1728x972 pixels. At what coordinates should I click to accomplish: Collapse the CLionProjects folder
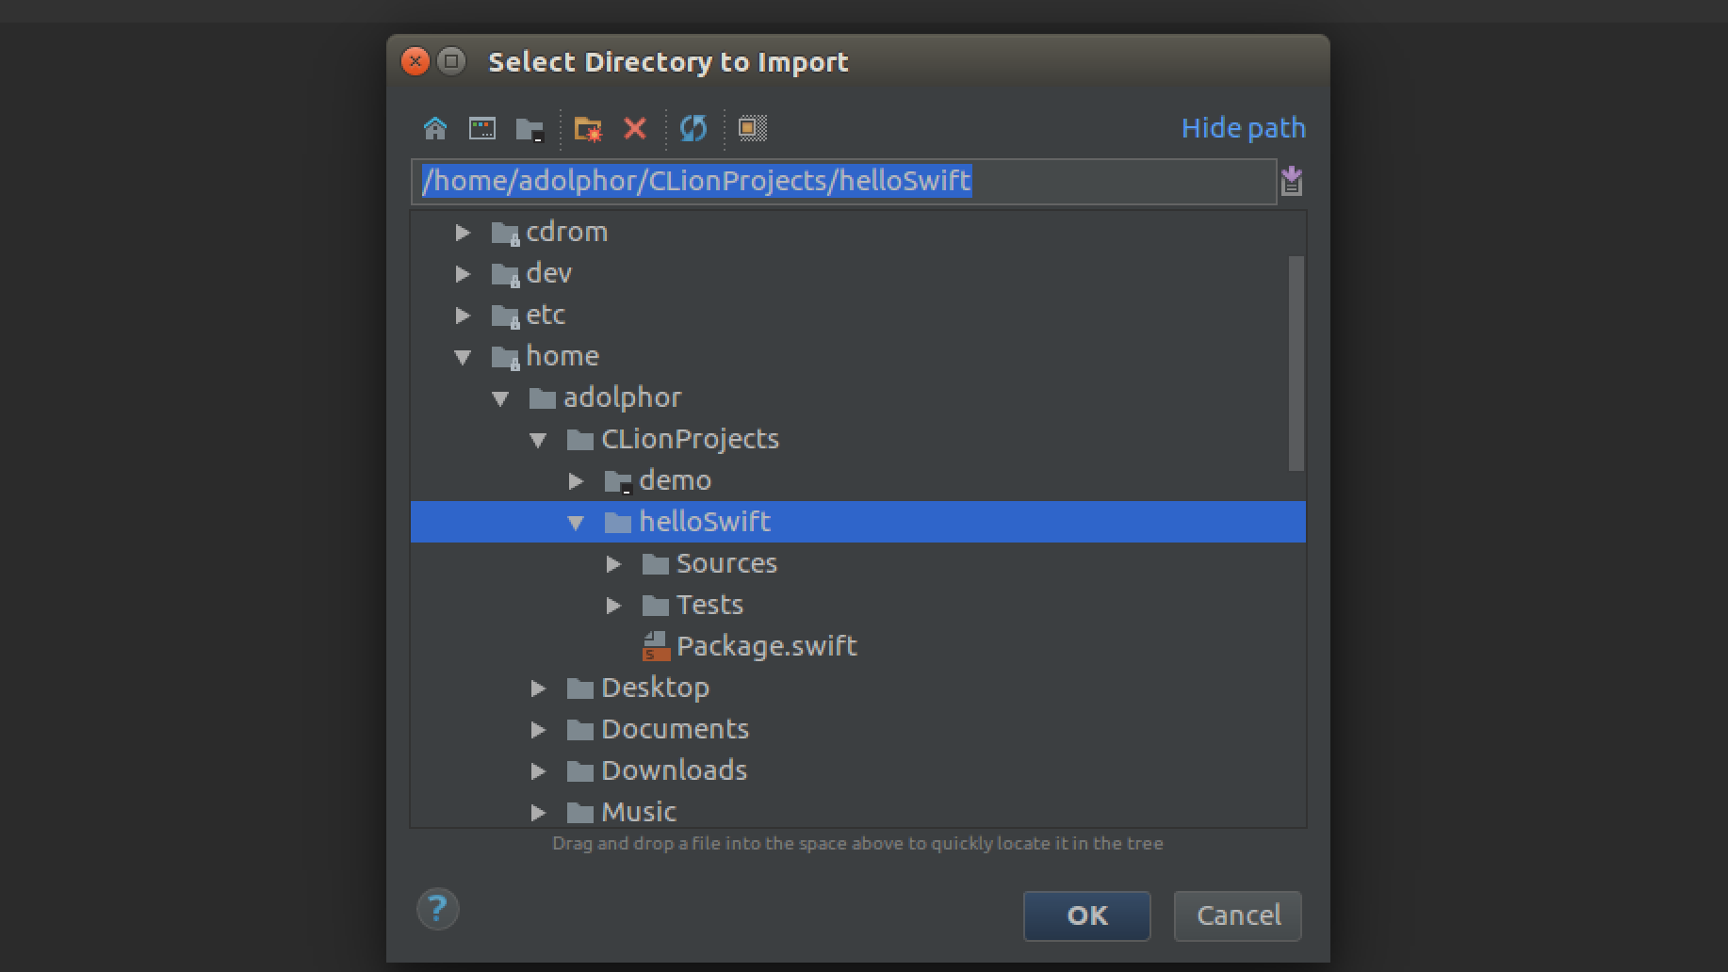coord(538,440)
